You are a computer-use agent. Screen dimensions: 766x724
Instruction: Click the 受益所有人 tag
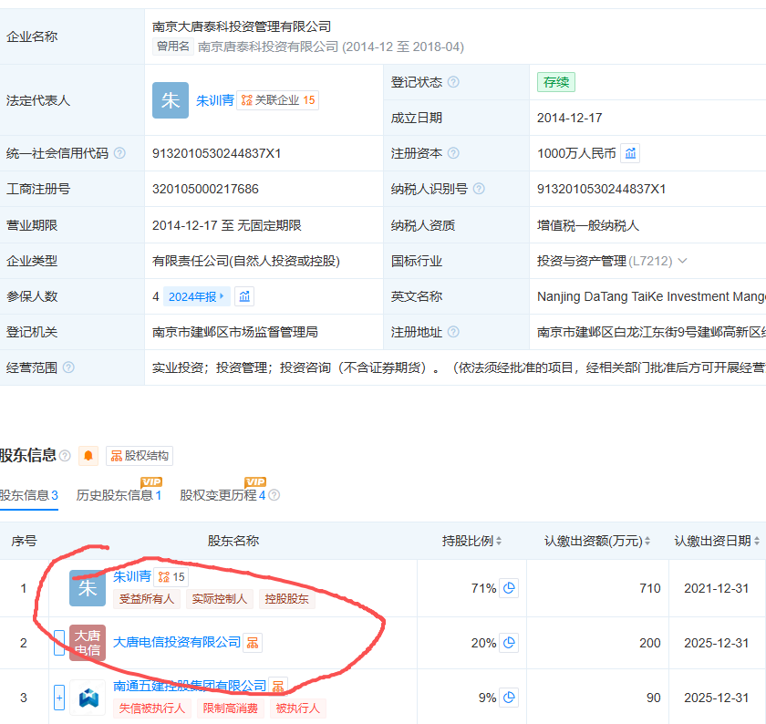[147, 599]
